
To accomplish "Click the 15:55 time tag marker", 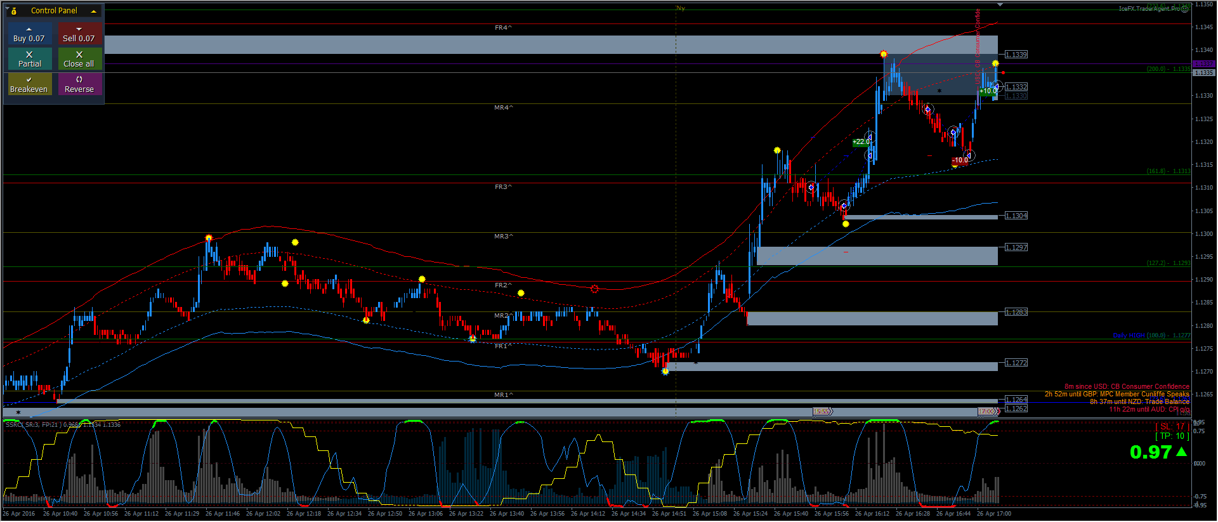I will 823,412.
